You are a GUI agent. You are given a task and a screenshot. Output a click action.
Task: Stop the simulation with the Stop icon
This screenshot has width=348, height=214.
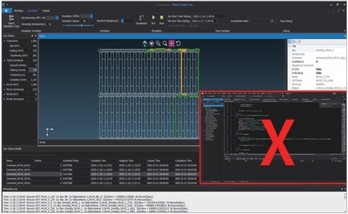[162, 19]
